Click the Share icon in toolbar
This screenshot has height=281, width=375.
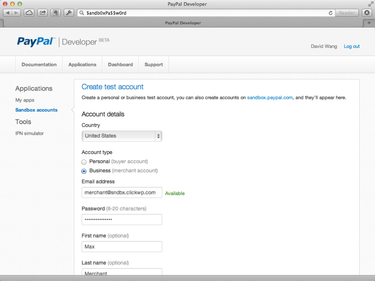click(x=43, y=13)
